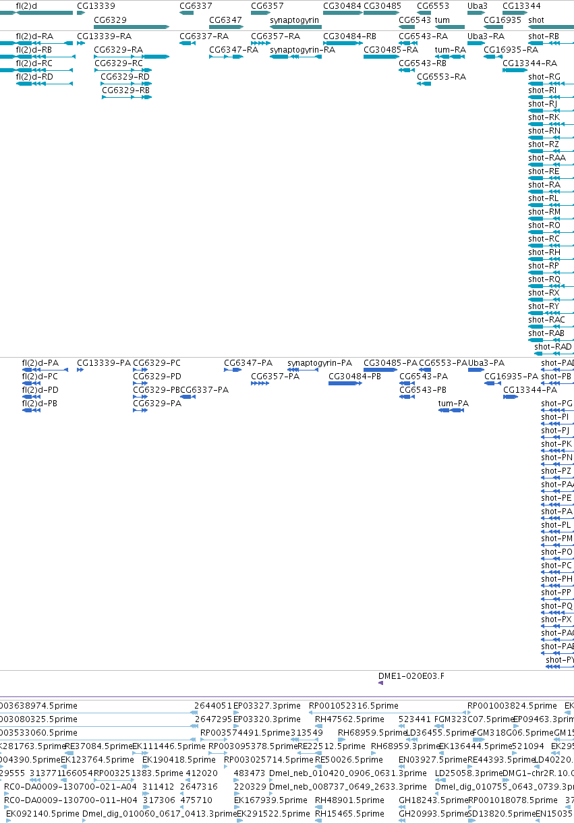574x824 pixels.
Task: Click protein CG30485-PA
Action: (x=391, y=363)
